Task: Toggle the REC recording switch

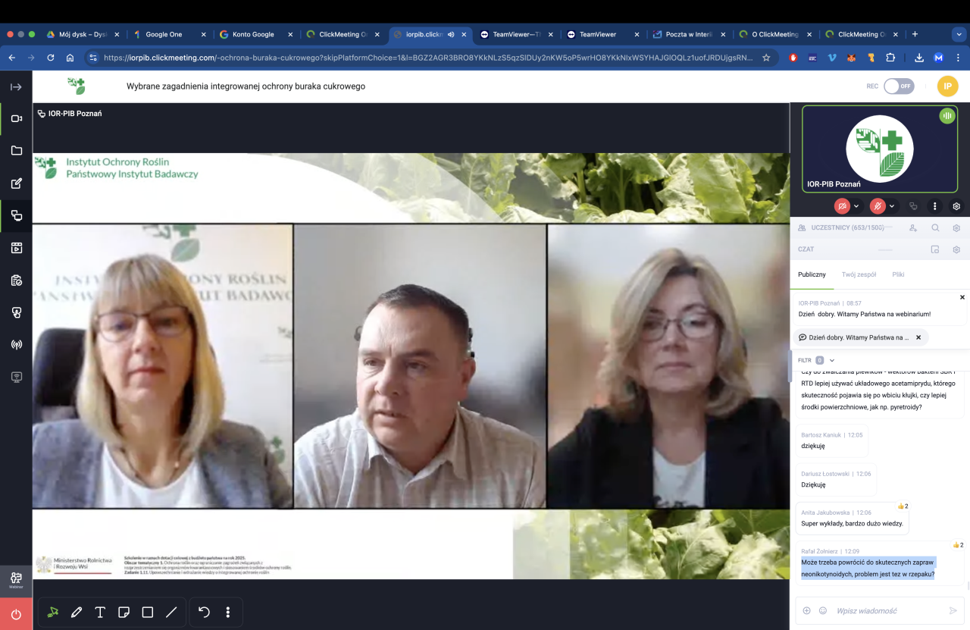Action: pyautogui.click(x=899, y=86)
